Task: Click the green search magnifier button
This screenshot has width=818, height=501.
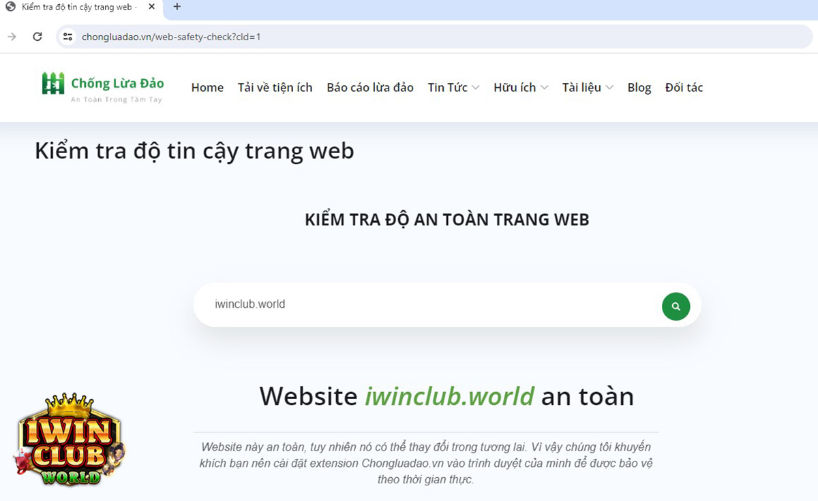Action: pos(676,306)
